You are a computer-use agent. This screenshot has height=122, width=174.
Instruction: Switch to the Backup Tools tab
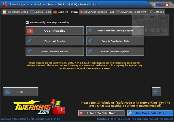pos(41,12)
